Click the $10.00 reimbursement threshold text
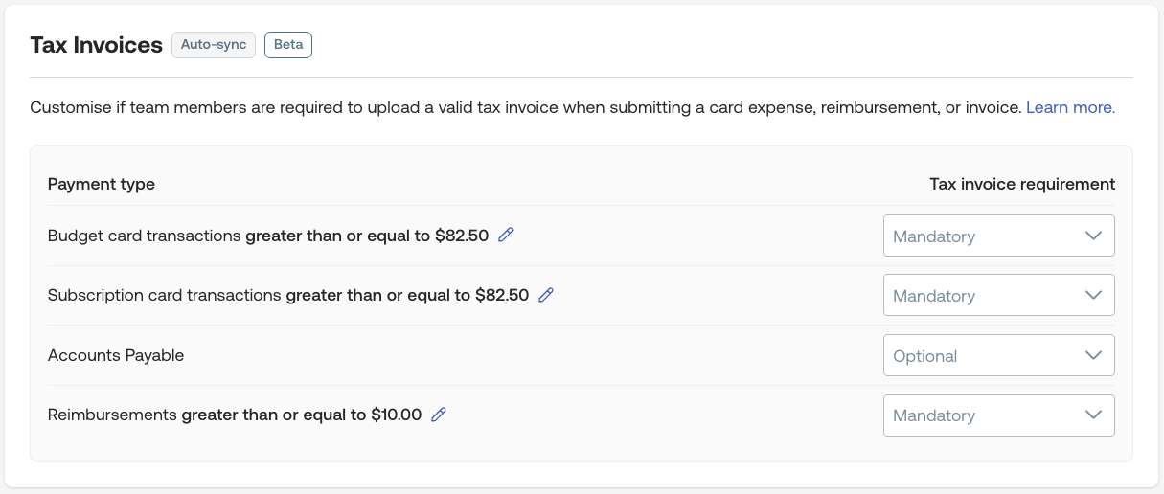 [396, 415]
